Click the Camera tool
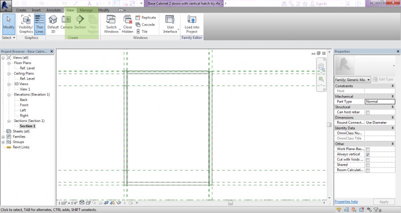This screenshot has height=213, width=401. click(x=66, y=22)
